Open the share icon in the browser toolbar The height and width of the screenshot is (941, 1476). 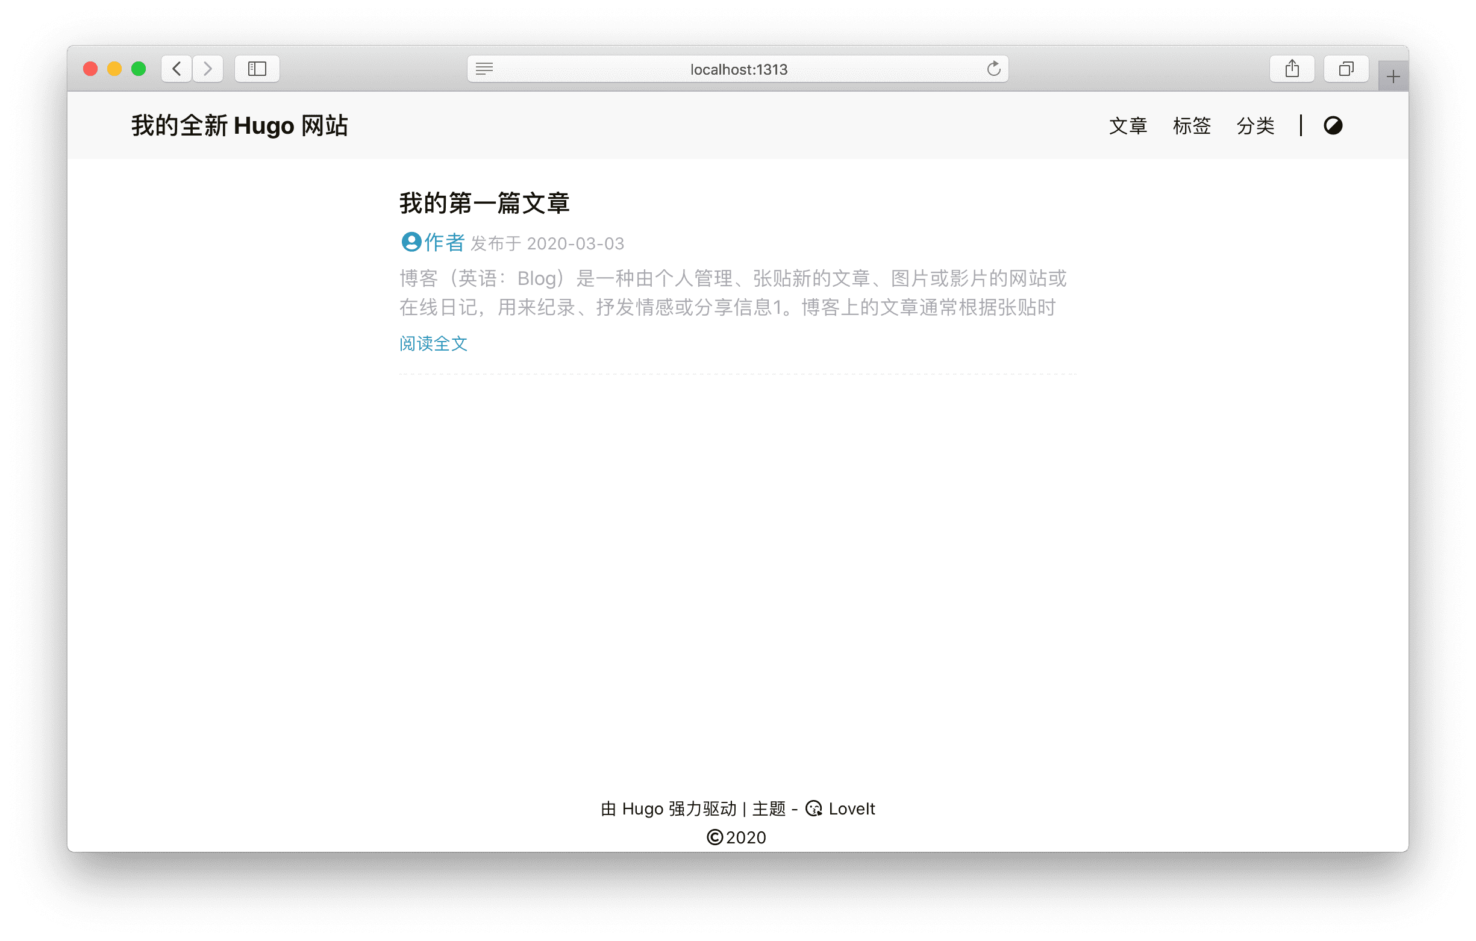click(x=1292, y=68)
